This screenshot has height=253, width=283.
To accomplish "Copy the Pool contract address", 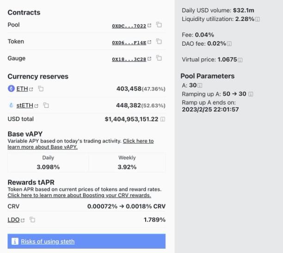I will pyautogui.click(x=159, y=25).
